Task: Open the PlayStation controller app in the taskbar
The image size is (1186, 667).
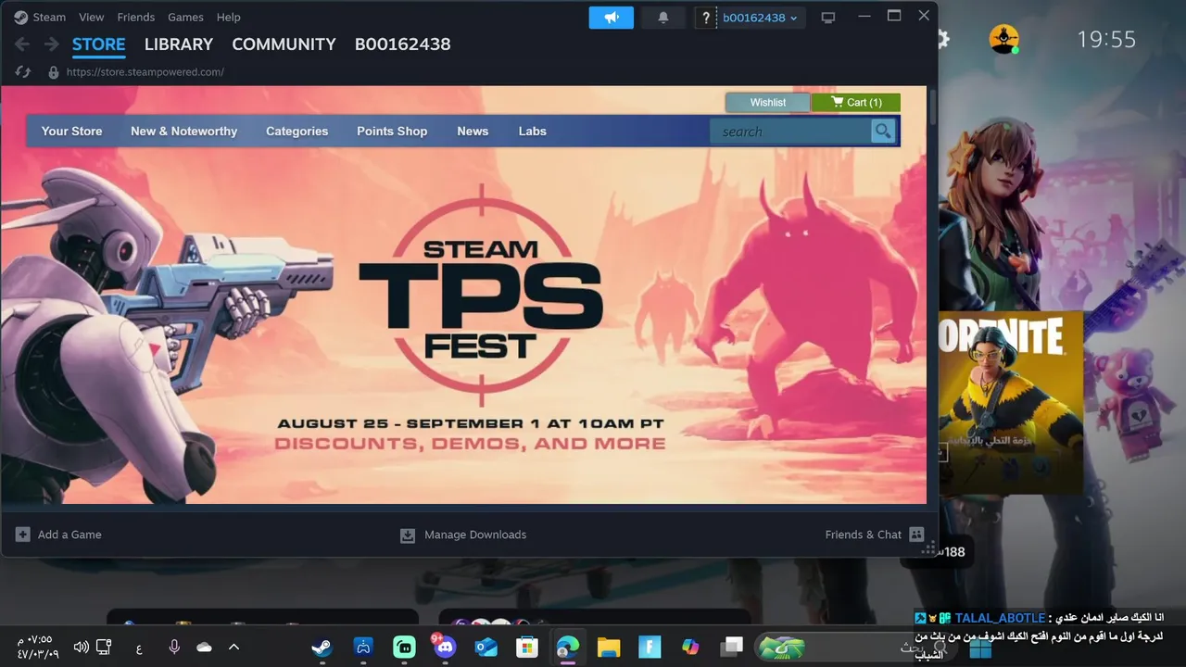Action: [363, 647]
